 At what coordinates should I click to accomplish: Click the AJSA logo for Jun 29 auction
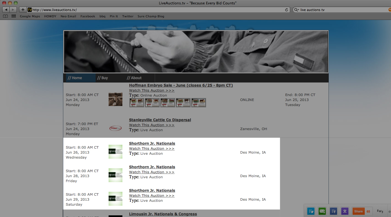tap(116, 199)
